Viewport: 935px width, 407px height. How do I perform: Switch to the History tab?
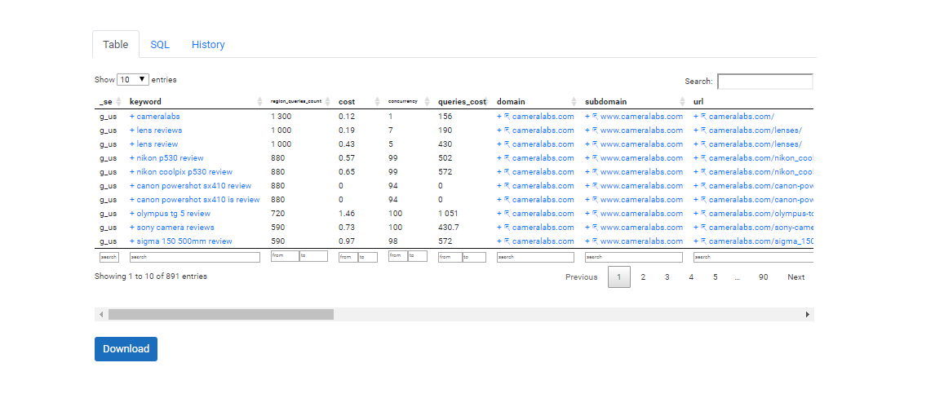[x=208, y=45]
